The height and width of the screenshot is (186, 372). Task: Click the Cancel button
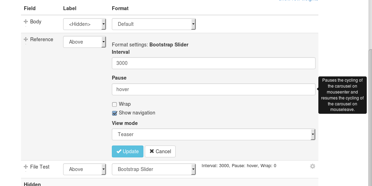click(x=160, y=151)
